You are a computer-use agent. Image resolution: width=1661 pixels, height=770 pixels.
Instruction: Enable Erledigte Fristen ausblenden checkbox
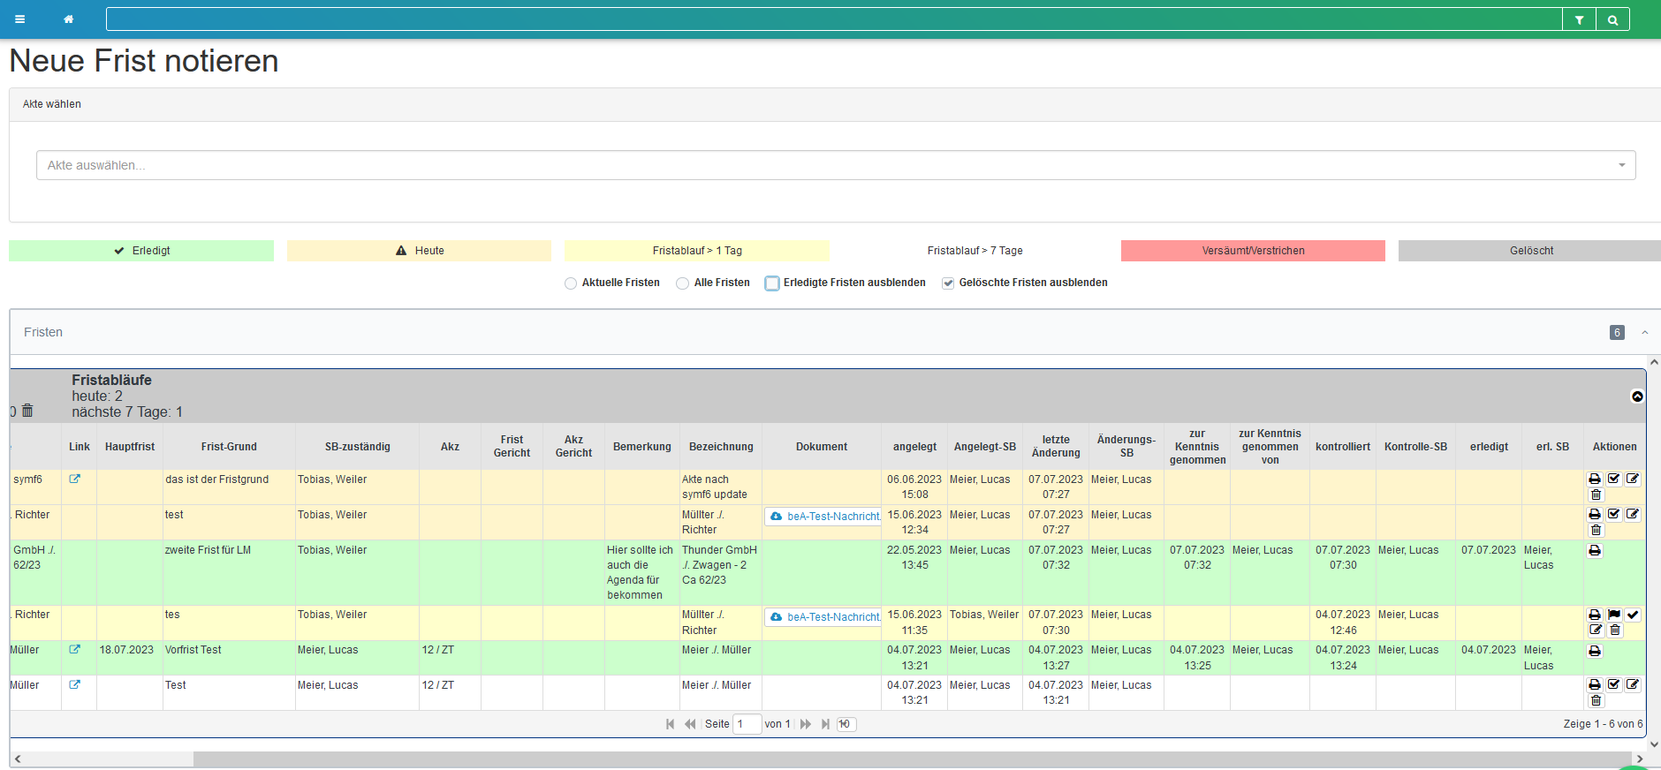click(x=772, y=283)
